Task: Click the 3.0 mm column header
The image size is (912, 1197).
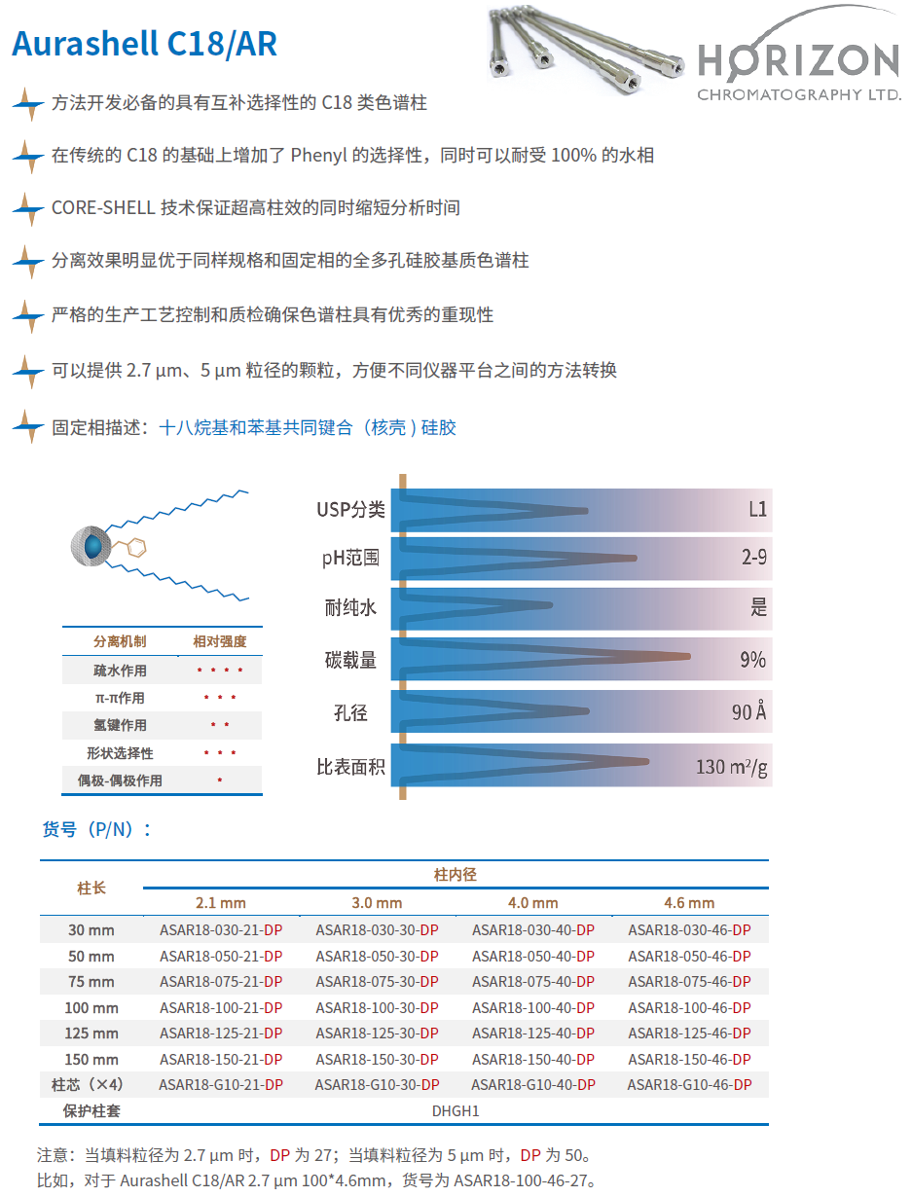Action: [x=377, y=902]
